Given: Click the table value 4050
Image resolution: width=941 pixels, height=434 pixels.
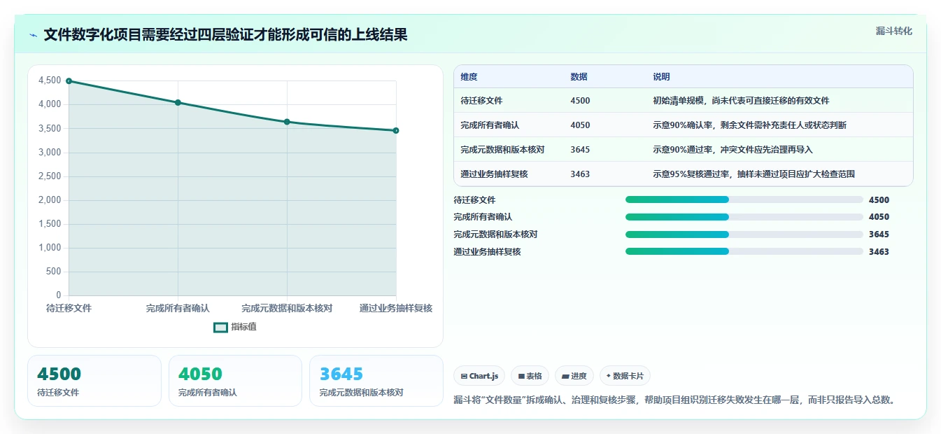Looking at the screenshot, I should point(580,125).
